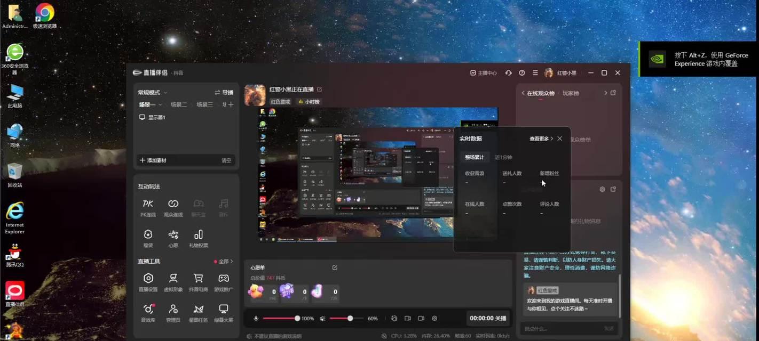Click the video record icon in control bar

coord(421,318)
